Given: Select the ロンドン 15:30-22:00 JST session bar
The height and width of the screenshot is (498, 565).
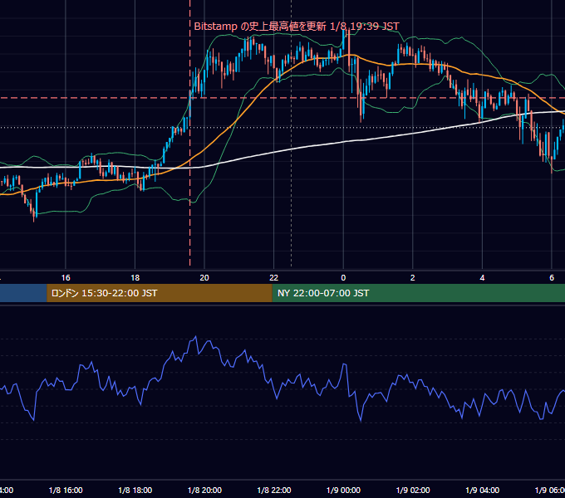Looking at the screenshot, I should tap(160, 293).
